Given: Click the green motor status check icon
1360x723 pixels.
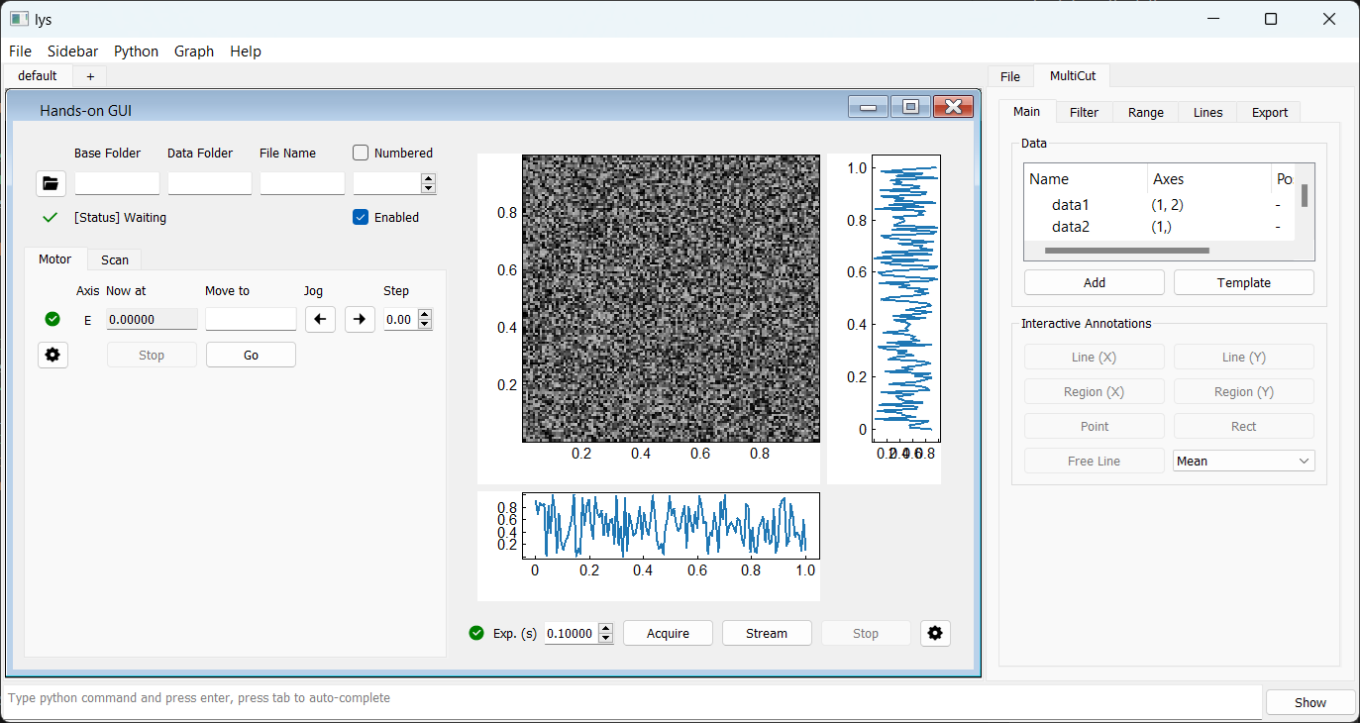Looking at the screenshot, I should coord(52,319).
